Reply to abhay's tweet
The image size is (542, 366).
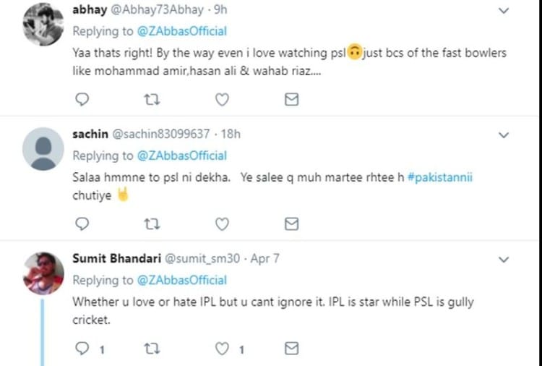coord(82,99)
